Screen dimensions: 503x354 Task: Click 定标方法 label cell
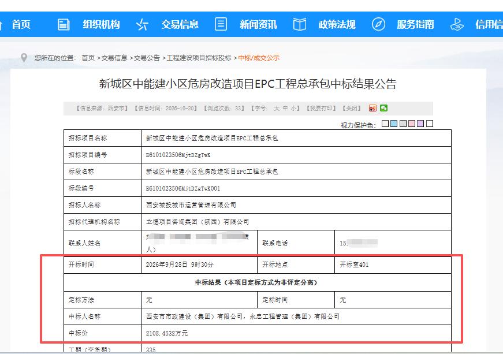point(102,300)
